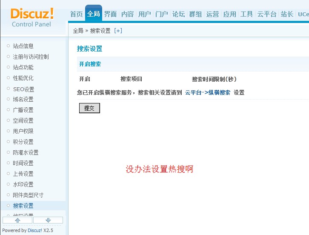Select 搜索设置 in sidebar
309x235 pixels.
[x=23, y=206]
